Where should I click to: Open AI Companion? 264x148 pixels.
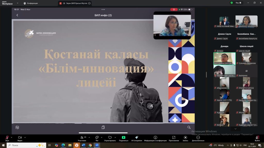137,138
